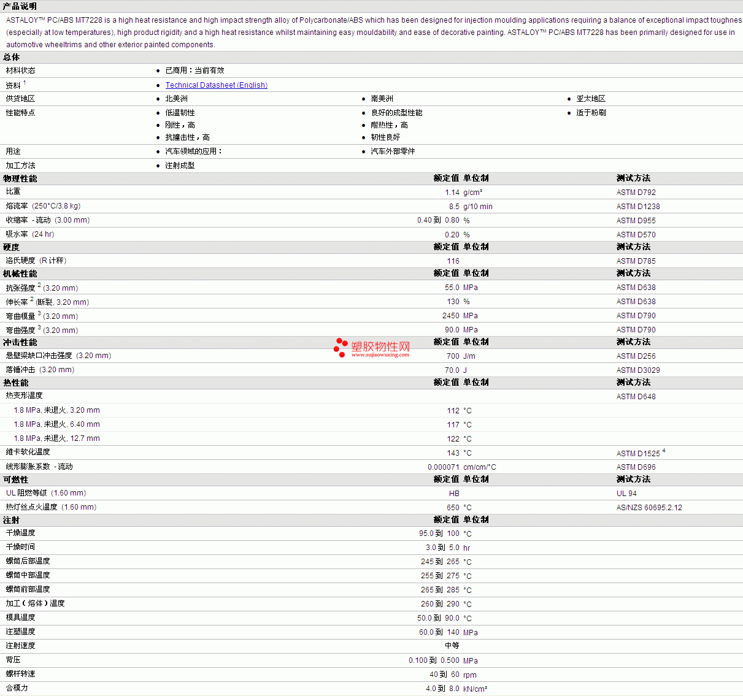Select the 伸长率 row label
The height and width of the screenshot is (696, 743).
point(47,302)
